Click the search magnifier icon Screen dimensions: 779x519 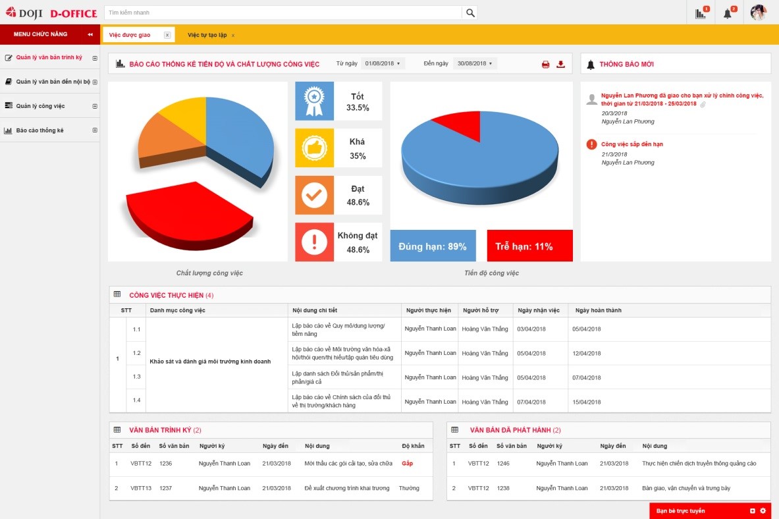(470, 13)
